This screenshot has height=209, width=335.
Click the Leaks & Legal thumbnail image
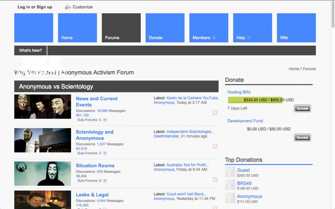tap(43, 200)
